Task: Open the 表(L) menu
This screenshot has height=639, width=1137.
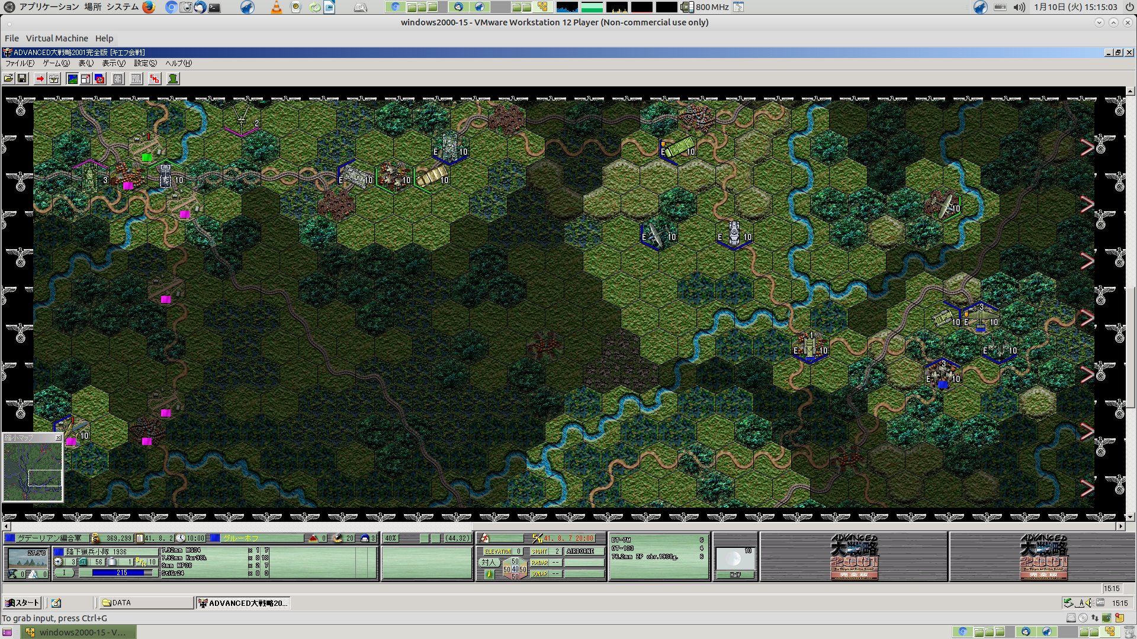Action: [86, 63]
